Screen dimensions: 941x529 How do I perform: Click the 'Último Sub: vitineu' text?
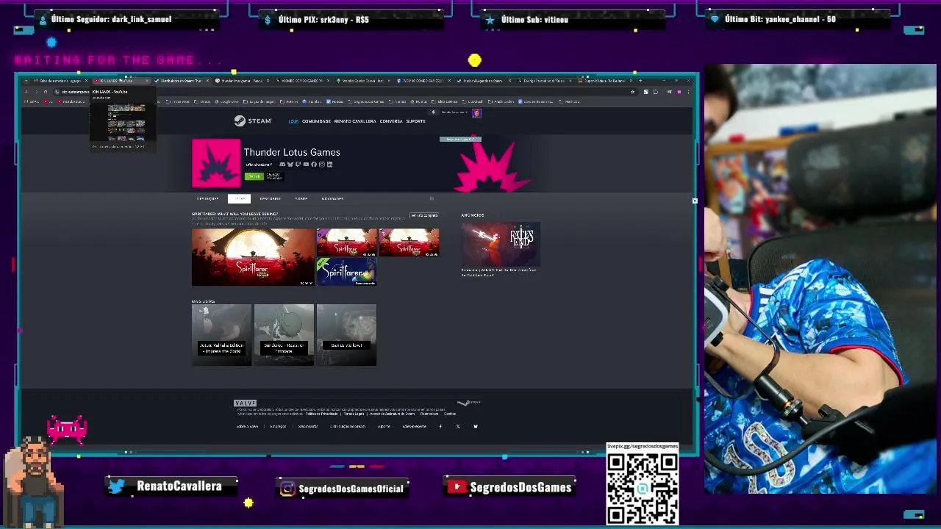pos(534,20)
